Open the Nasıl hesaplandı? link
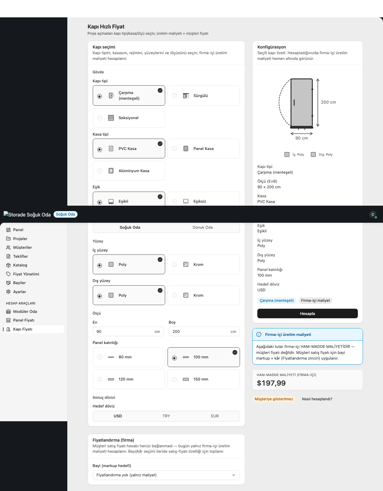The image size is (383, 491). 317,399
